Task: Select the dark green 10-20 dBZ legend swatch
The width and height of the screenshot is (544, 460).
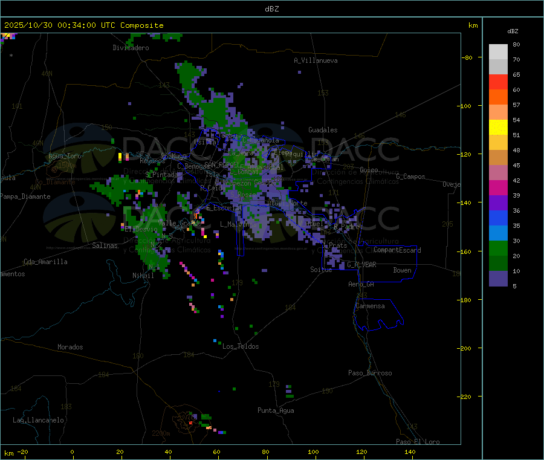Action: click(x=498, y=264)
